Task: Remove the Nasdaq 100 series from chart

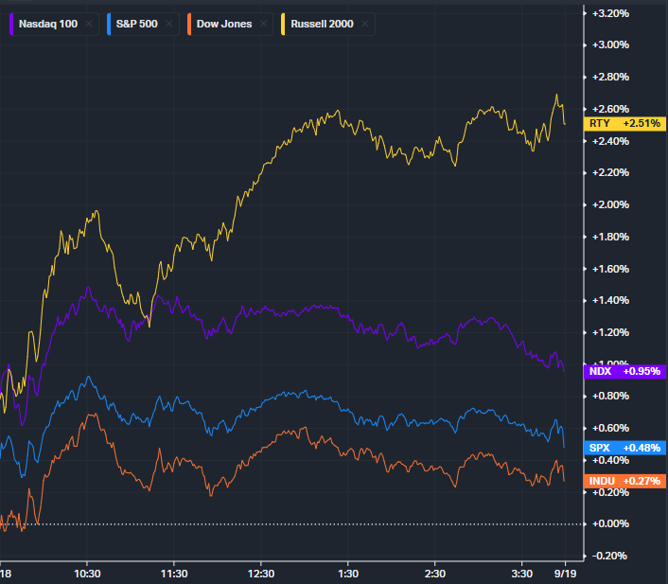Action: [x=88, y=24]
